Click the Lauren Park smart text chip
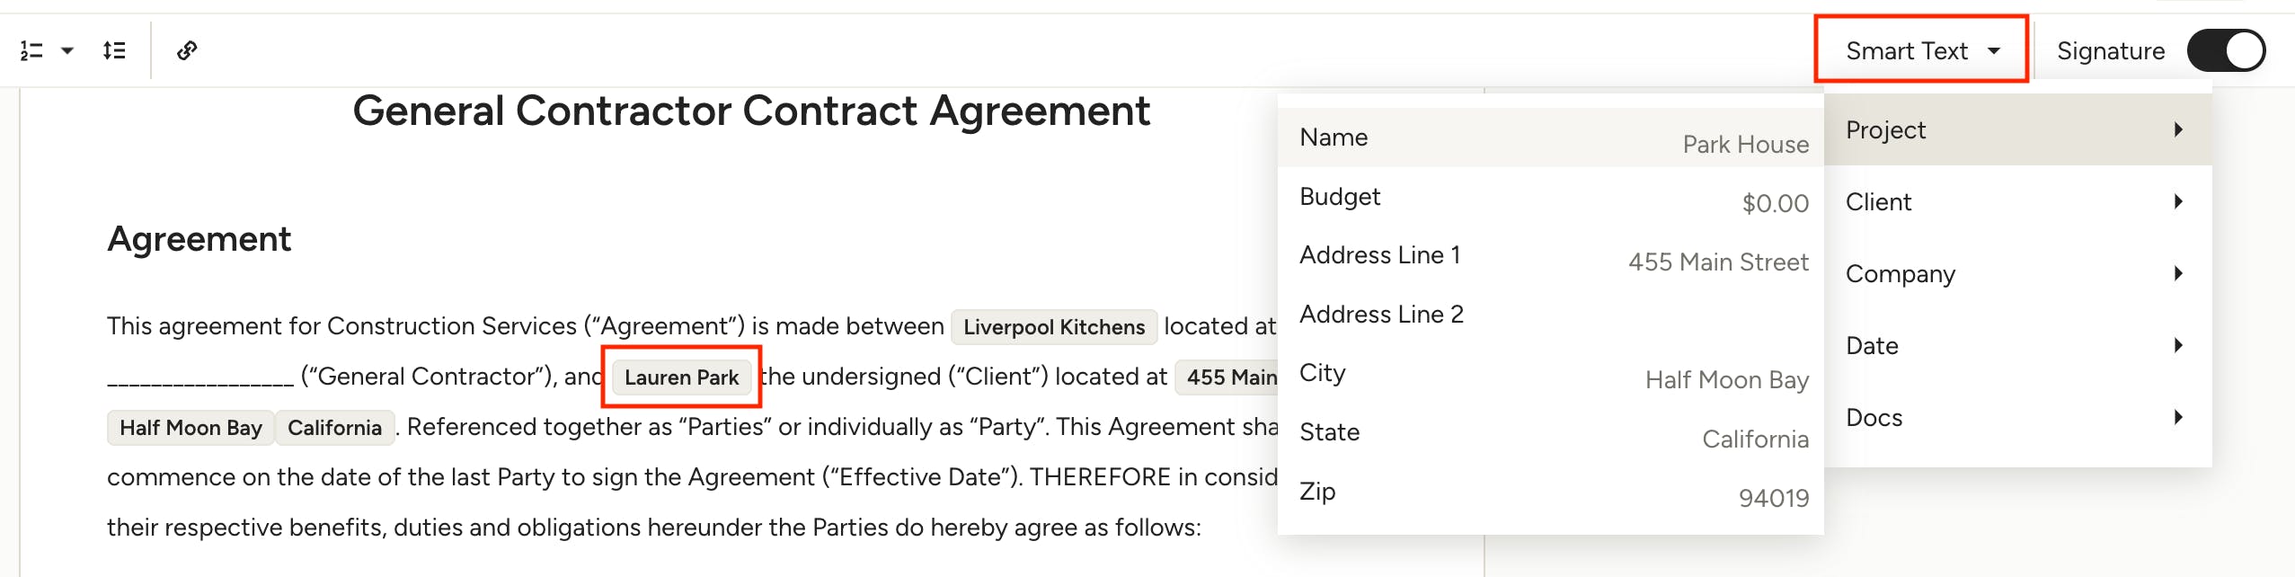The image size is (2295, 577). (x=681, y=377)
